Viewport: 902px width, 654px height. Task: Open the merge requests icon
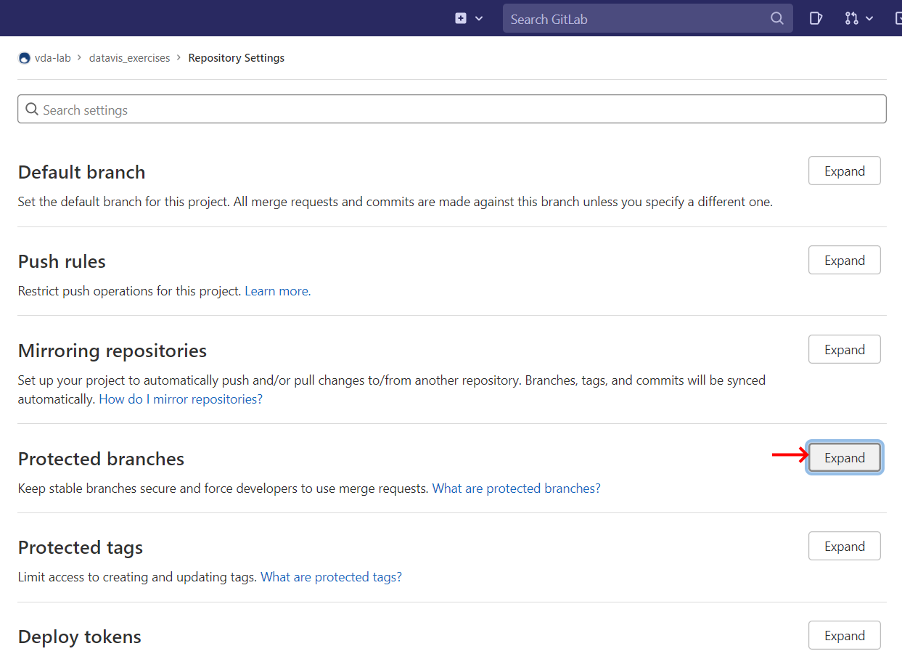[851, 18]
